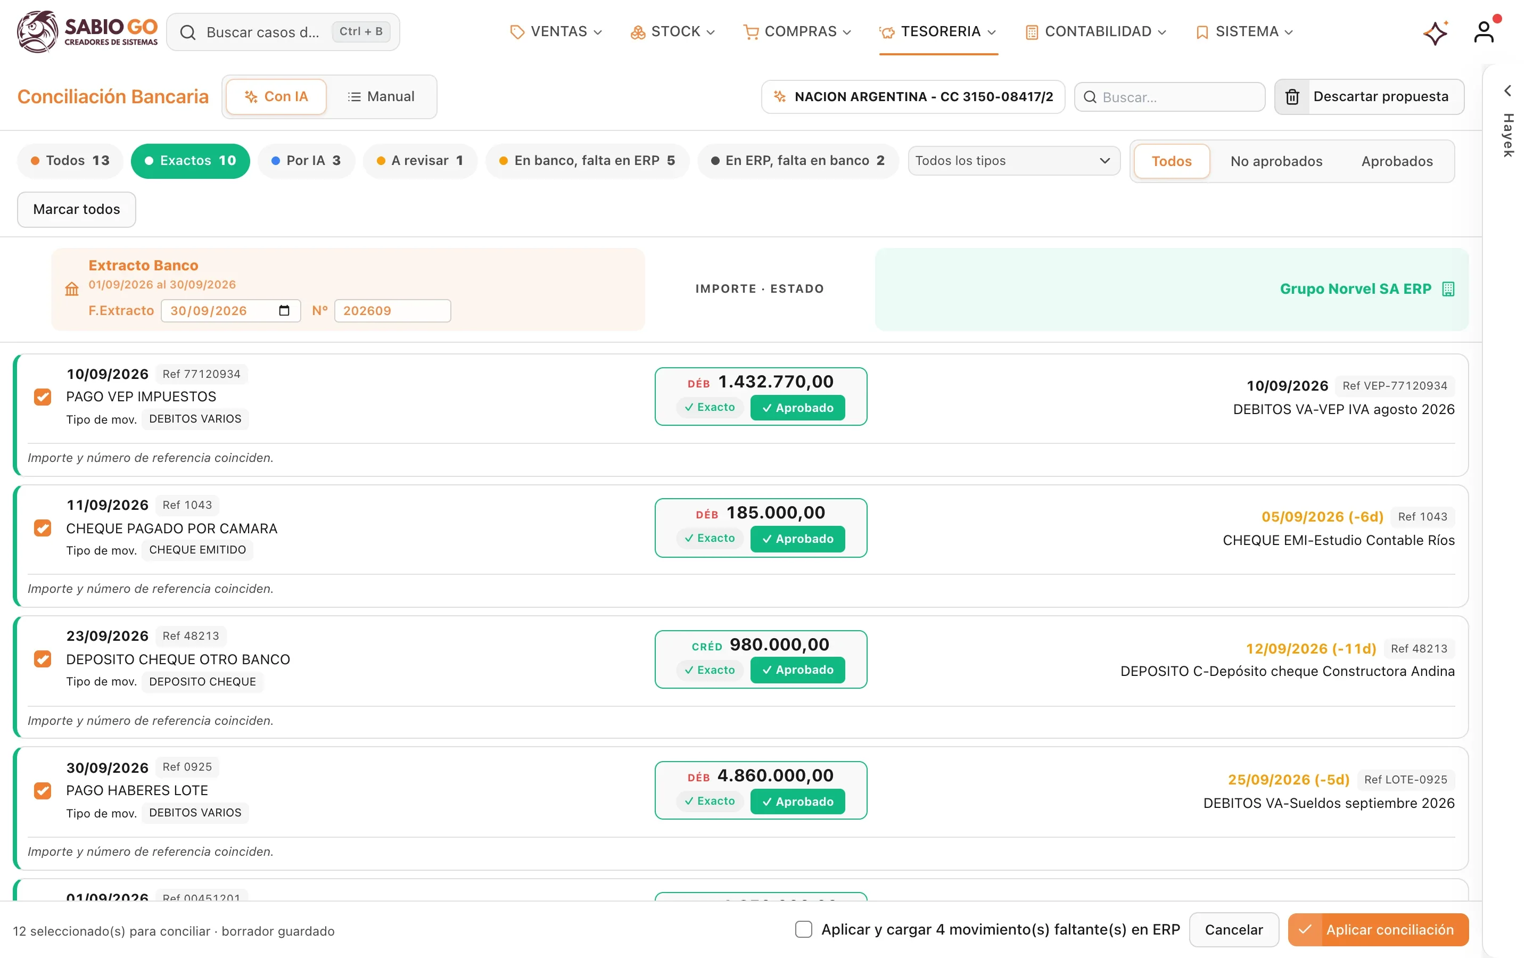The image size is (1533, 958).
Task: Click the building icon next to Grupo Norvel SA ERP
Action: tap(1448, 289)
